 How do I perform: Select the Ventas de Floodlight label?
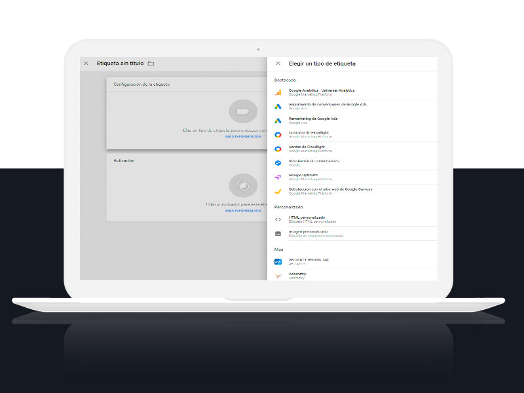(307, 147)
